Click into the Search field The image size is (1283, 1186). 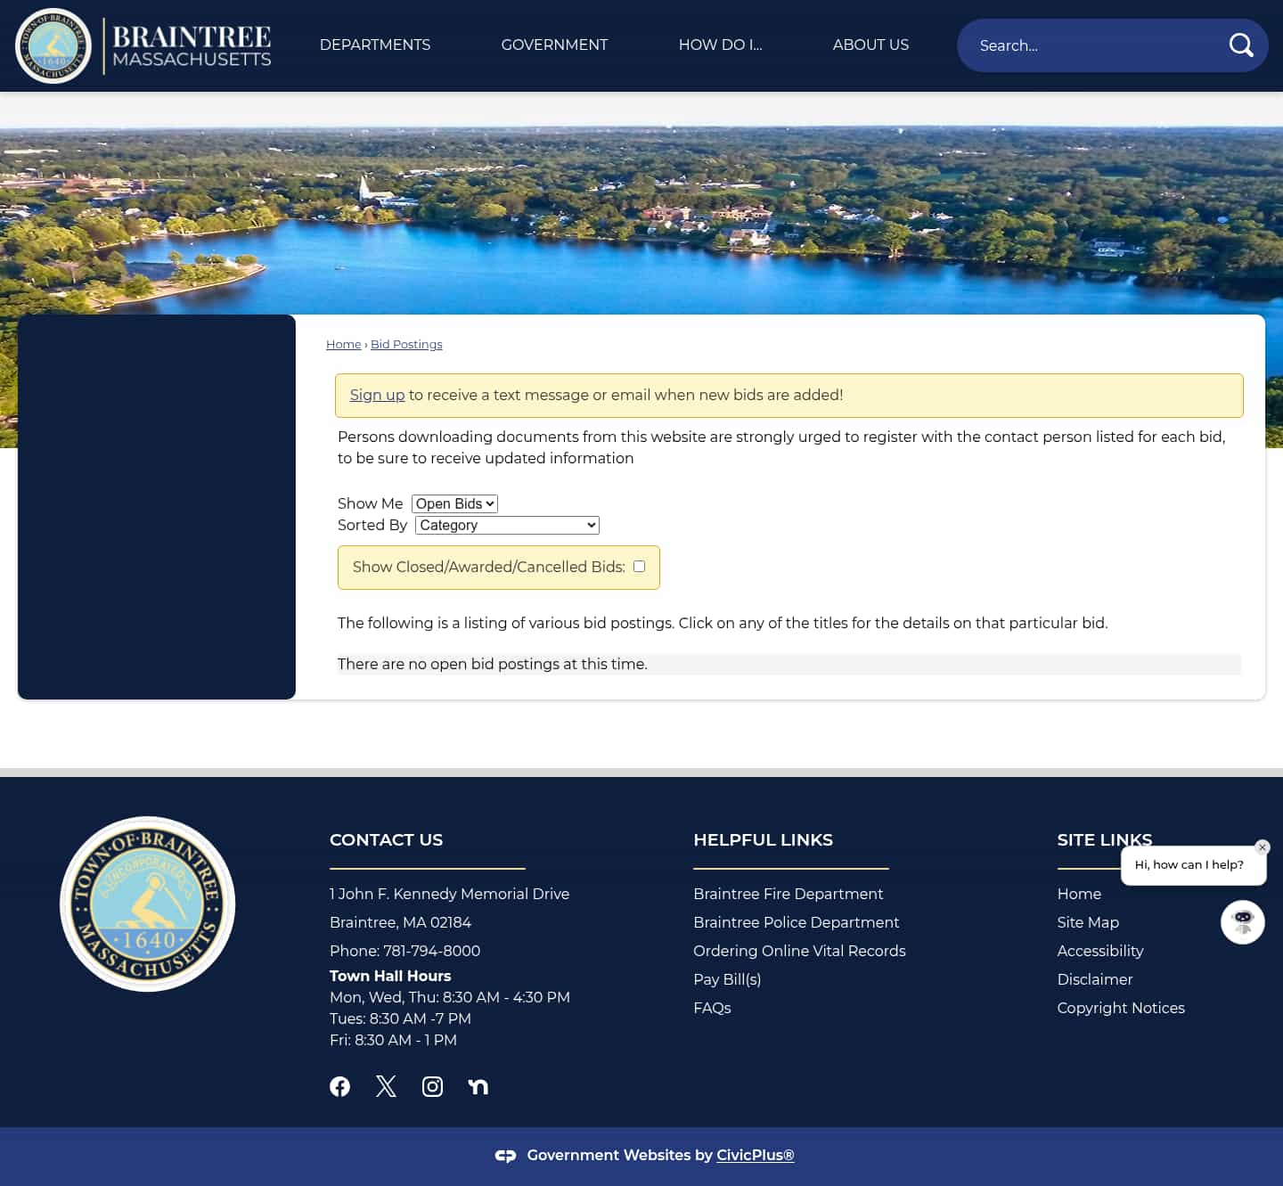pyautogui.click(x=1096, y=45)
